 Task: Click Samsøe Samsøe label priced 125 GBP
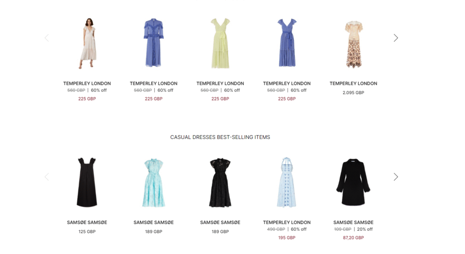click(87, 222)
